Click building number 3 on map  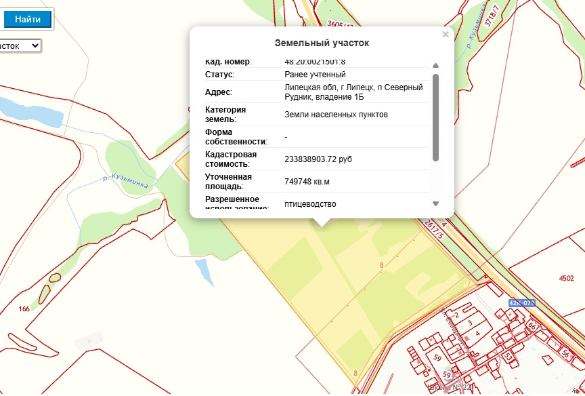tap(469, 323)
